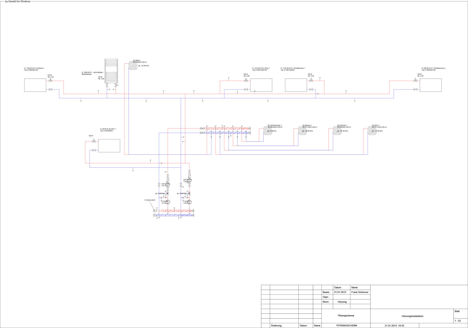The image size is (468, 328).
Task: Select the WC.1 radiator thermostatic valve
Action: (x=94, y=142)
